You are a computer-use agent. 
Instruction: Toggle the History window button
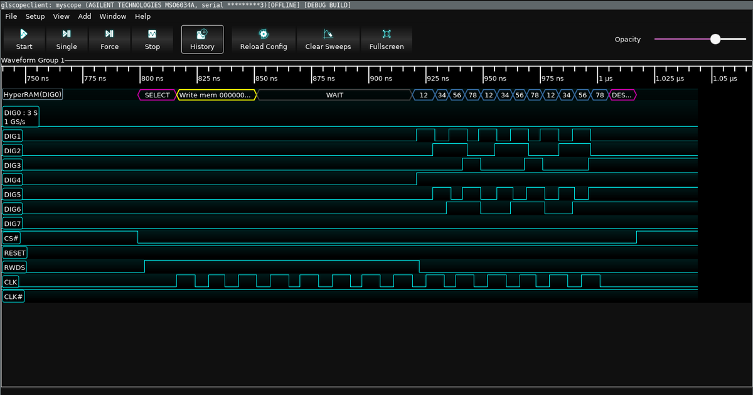[x=202, y=39]
